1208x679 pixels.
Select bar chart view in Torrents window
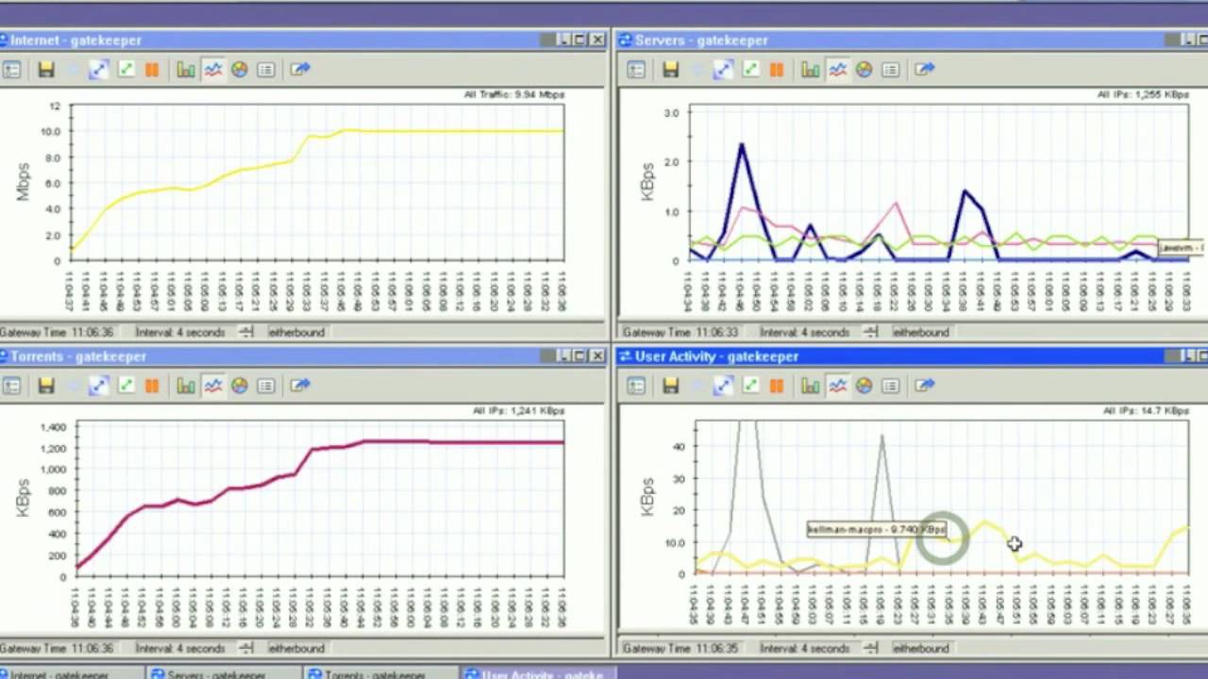[x=186, y=386]
